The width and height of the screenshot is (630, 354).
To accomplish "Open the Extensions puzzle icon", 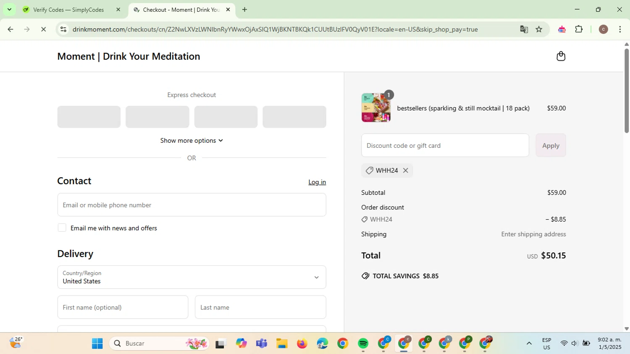I will point(579,29).
